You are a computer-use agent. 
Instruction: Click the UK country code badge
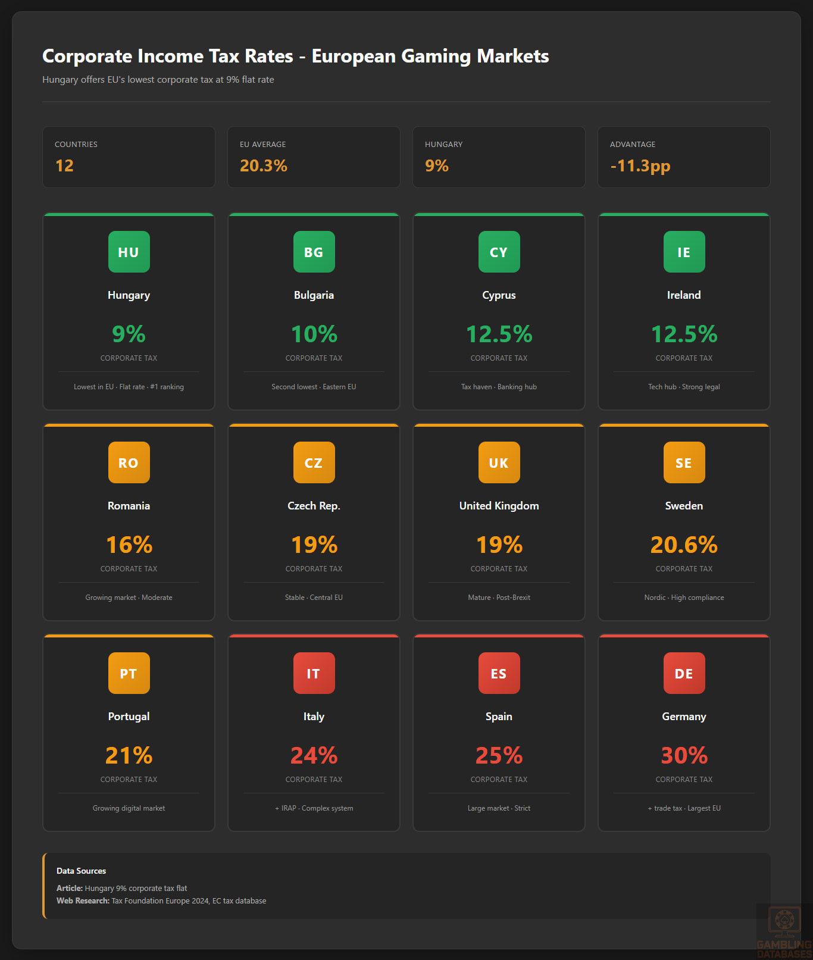499,462
